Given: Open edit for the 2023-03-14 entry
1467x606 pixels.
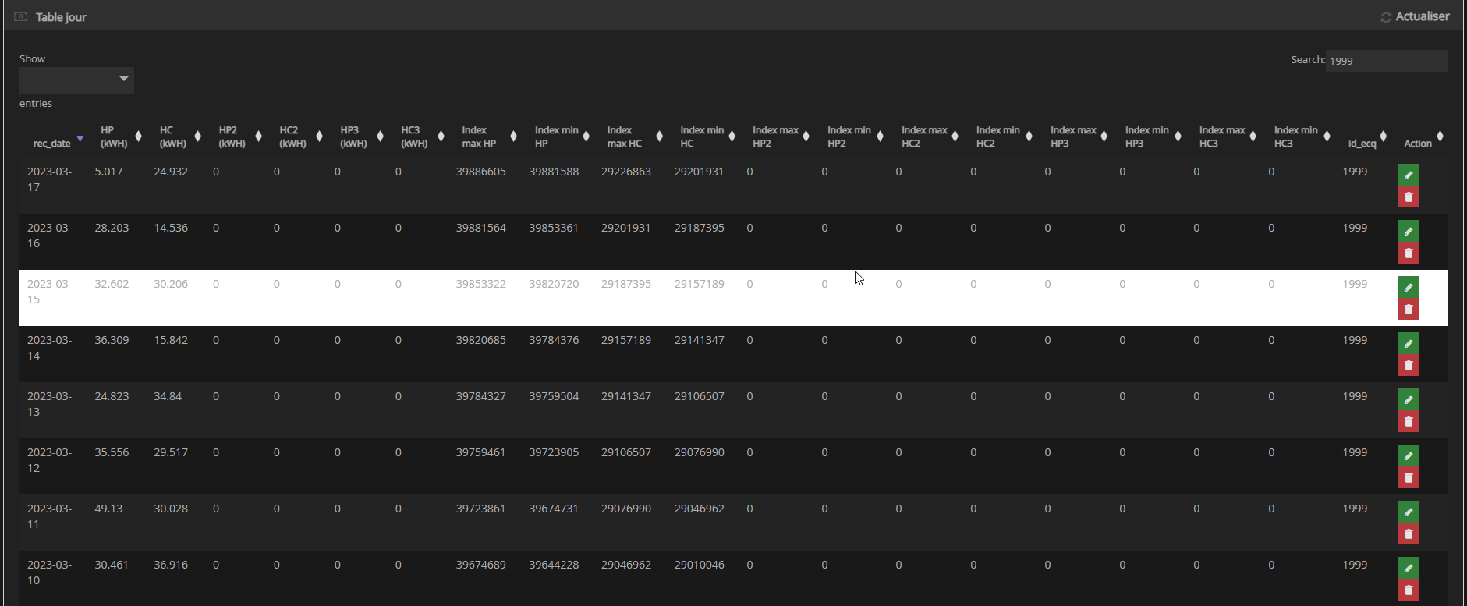Looking at the screenshot, I should click(1408, 344).
